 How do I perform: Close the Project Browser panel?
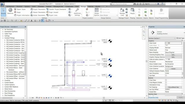pos(25,27)
